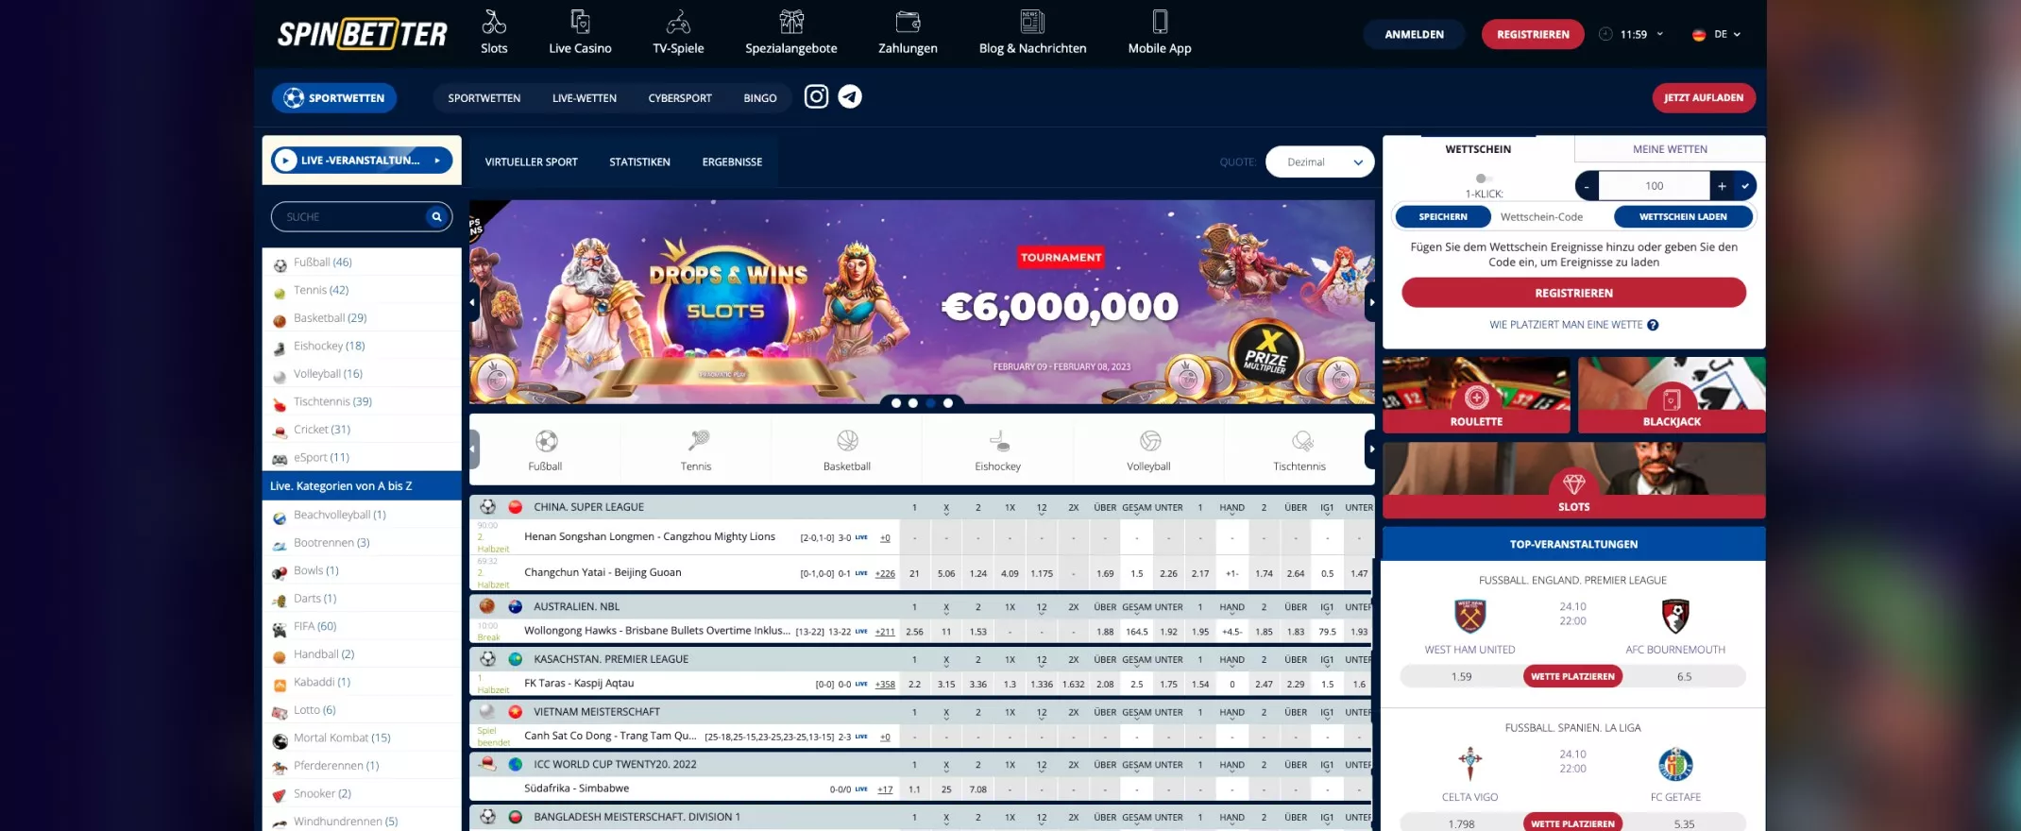
Task: Click the top Registrieren button
Action: click(x=1533, y=34)
